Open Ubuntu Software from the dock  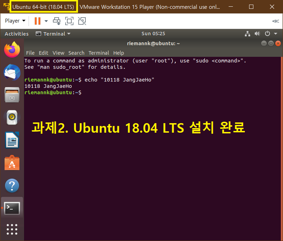(x=12, y=163)
